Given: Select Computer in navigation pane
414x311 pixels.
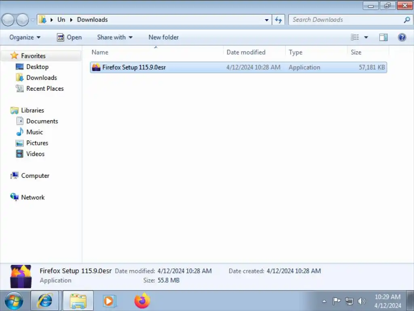Looking at the screenshot, I should (35, 176).
